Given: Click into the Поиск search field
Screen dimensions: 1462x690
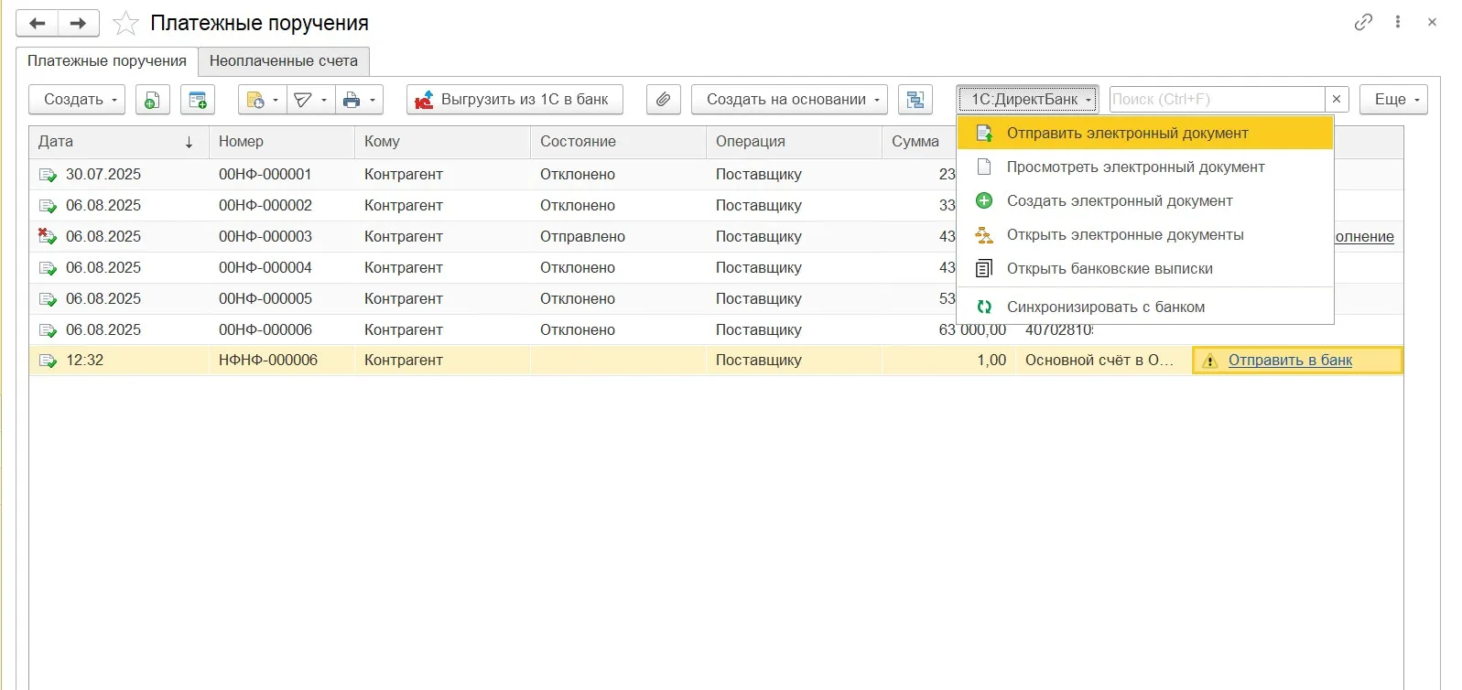Looking at the screenshot, I should click(1216, 100).
